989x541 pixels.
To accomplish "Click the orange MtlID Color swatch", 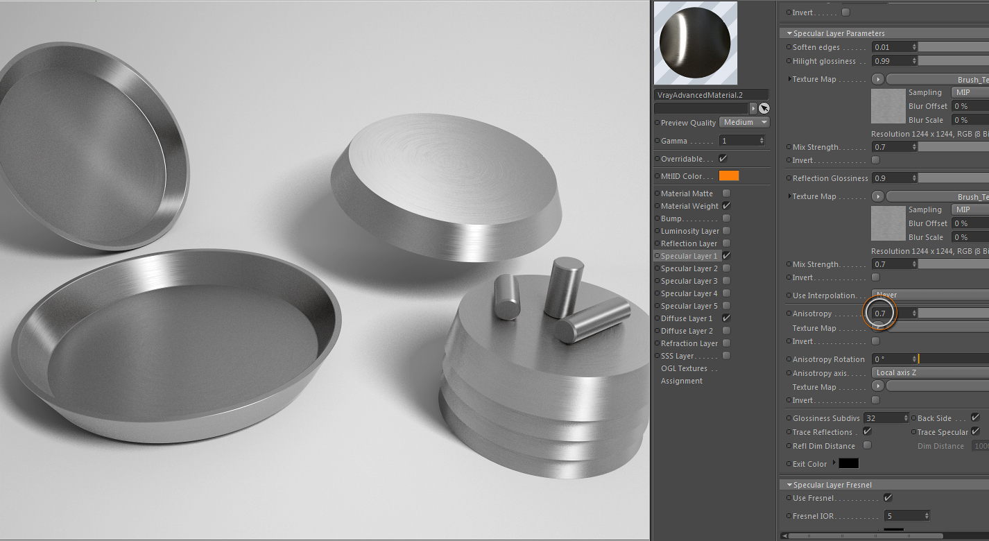I will 729,176.
